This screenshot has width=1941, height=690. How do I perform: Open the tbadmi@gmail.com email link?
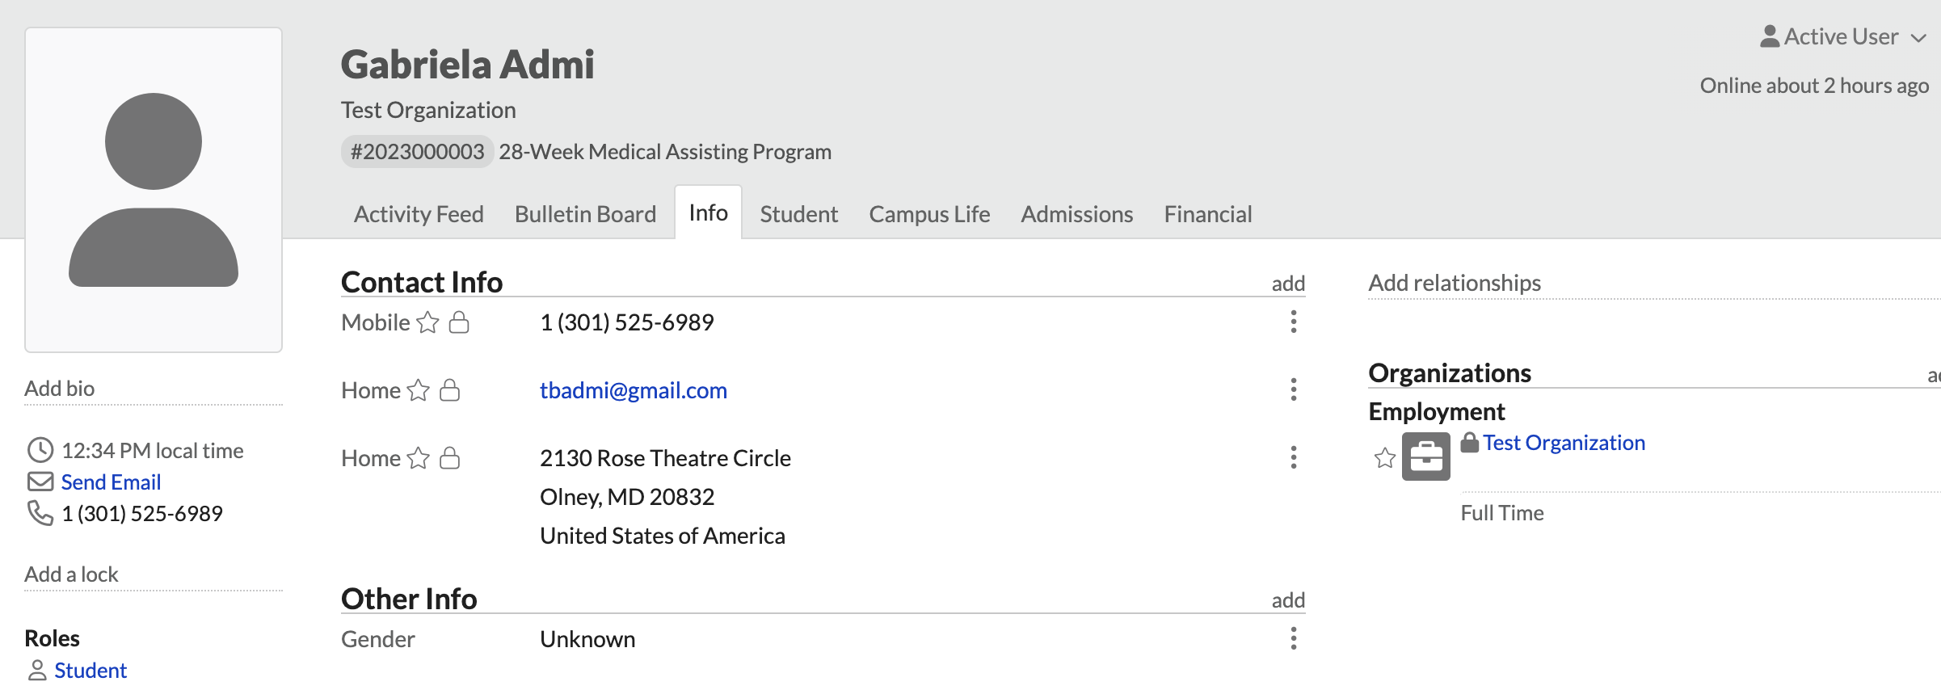633,390
